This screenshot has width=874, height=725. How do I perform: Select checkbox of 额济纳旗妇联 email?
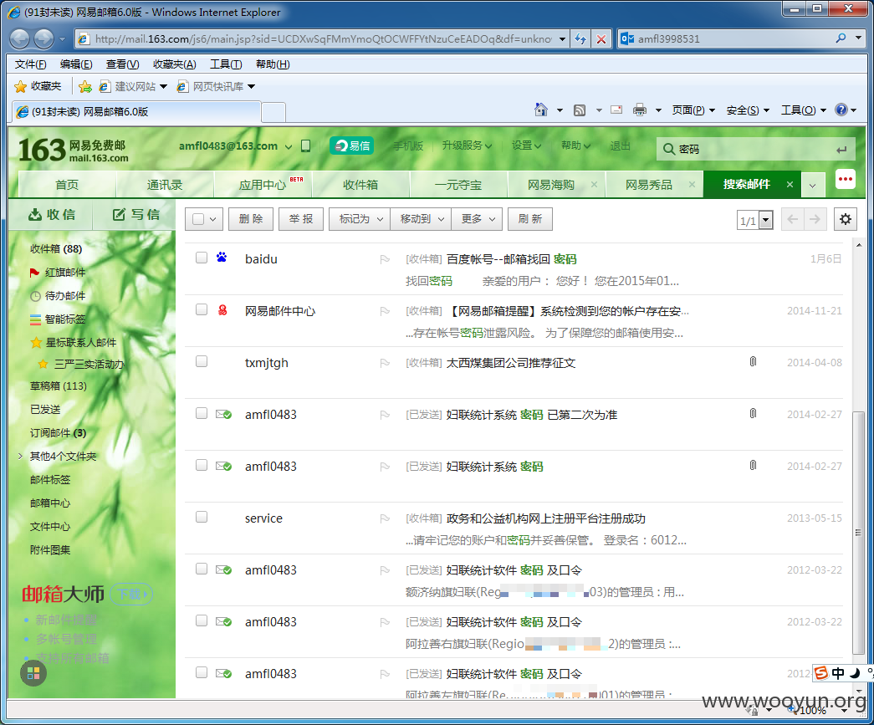point(202,569)
